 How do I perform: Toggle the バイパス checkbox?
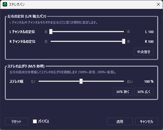(35, 121)
